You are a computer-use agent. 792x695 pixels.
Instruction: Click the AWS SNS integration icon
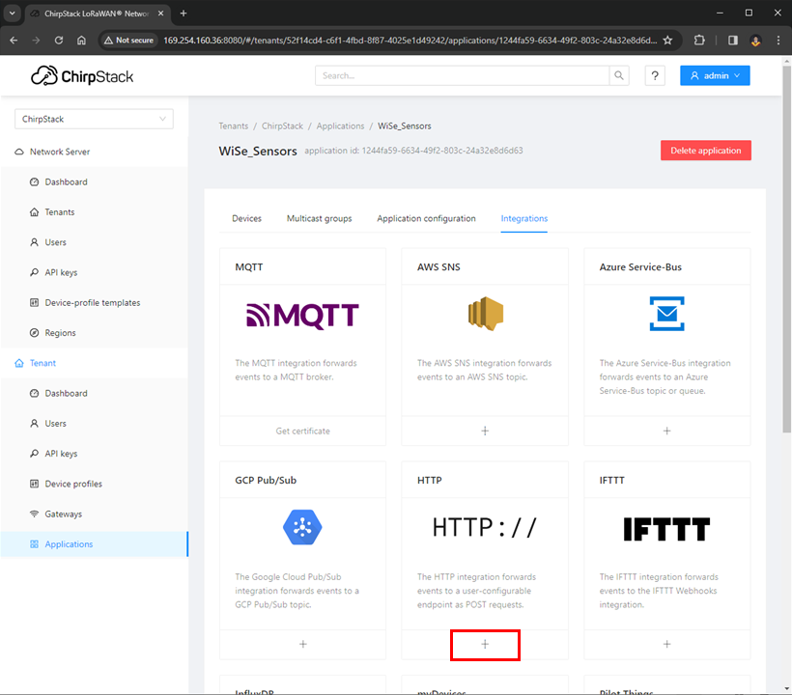tap(484, 313)
